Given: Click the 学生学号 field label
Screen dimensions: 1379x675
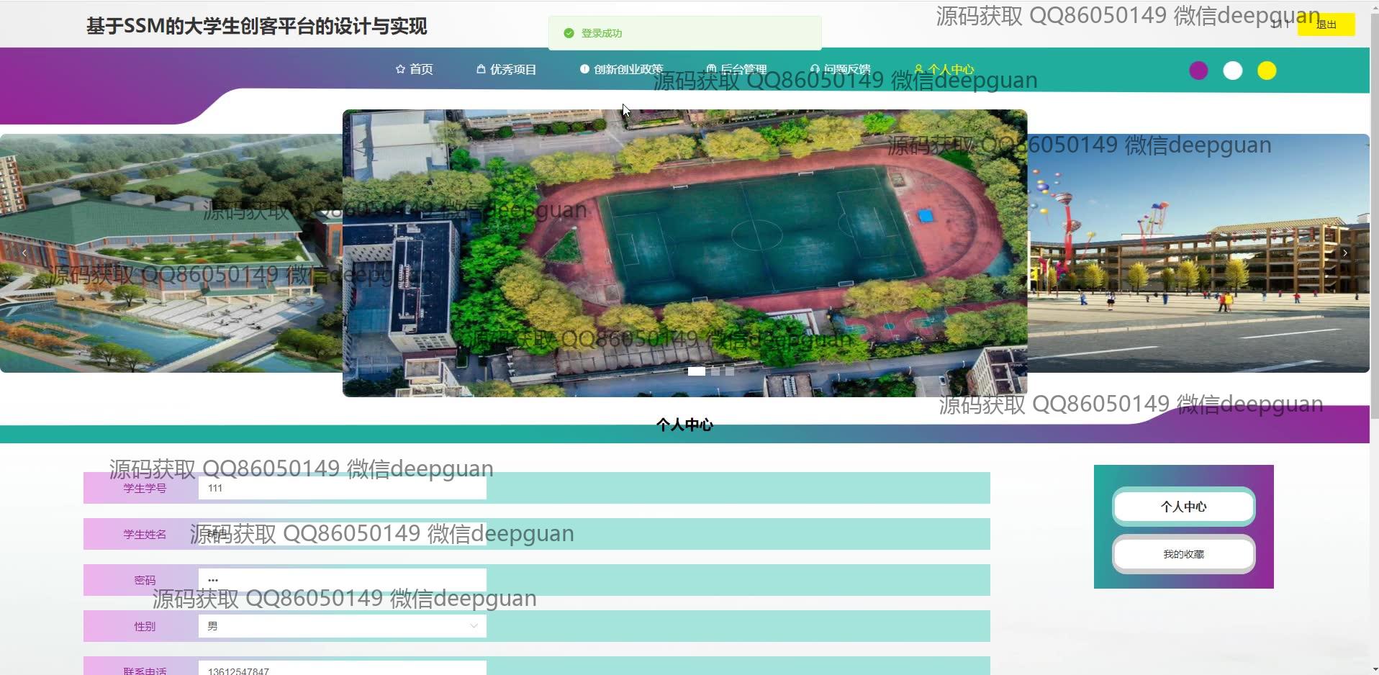Looking at the screenshot, I should [x=145, y=488].
